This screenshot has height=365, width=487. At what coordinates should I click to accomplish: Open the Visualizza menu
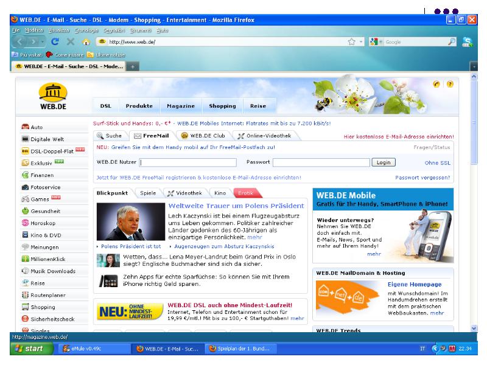[x=58, y=30]
